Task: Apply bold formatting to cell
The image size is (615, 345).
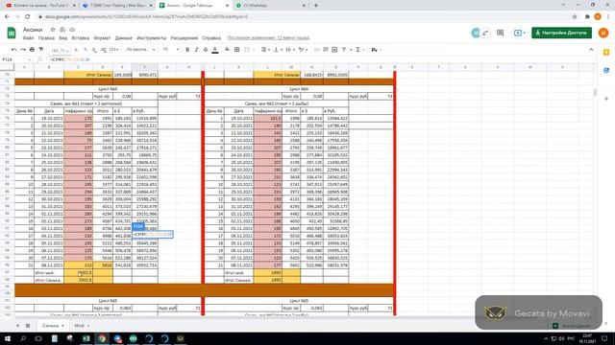Action: coord(187,50)
